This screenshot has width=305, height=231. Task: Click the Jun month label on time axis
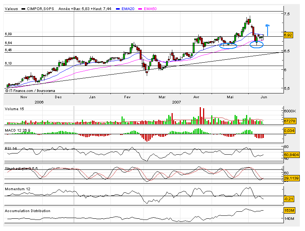pos(264,97)
